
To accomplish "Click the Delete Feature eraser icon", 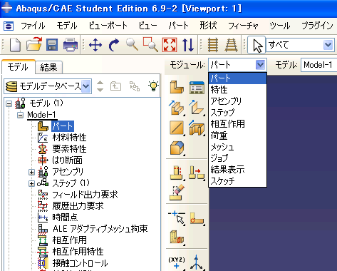I will point(177,192).
